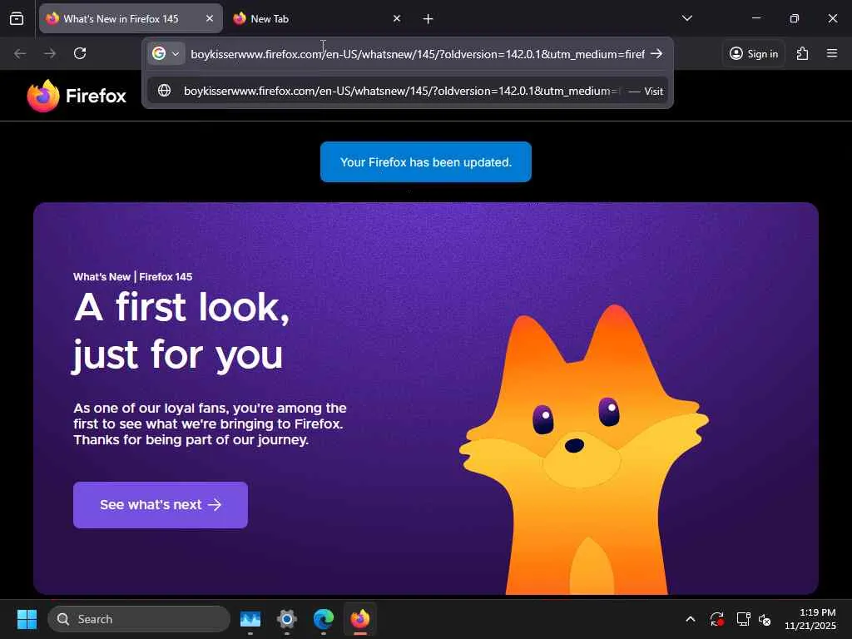
Task: Click the orange fox mascot illustration
Action: click(584, 448)
